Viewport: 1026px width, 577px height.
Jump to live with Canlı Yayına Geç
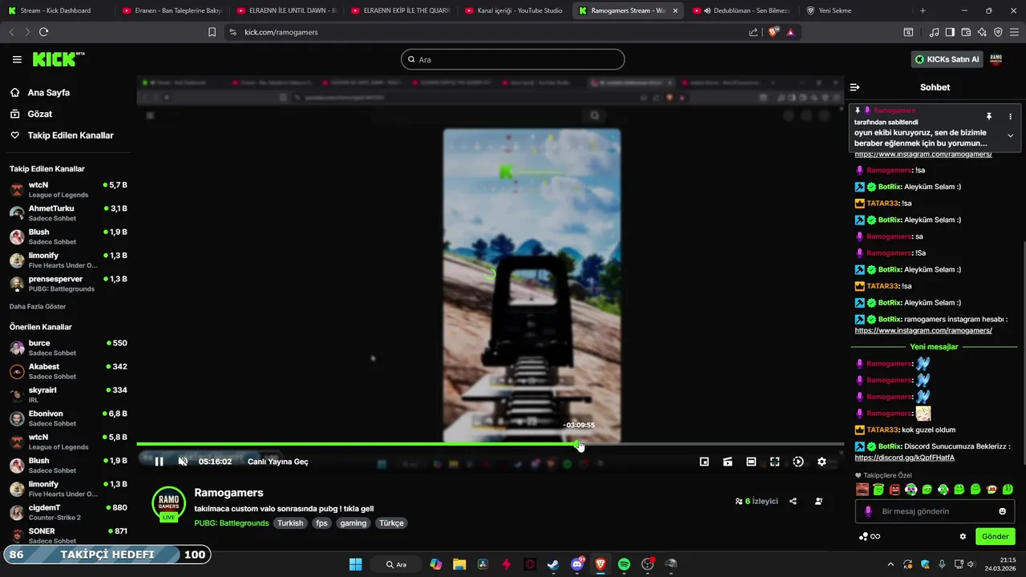coord(278,462)
